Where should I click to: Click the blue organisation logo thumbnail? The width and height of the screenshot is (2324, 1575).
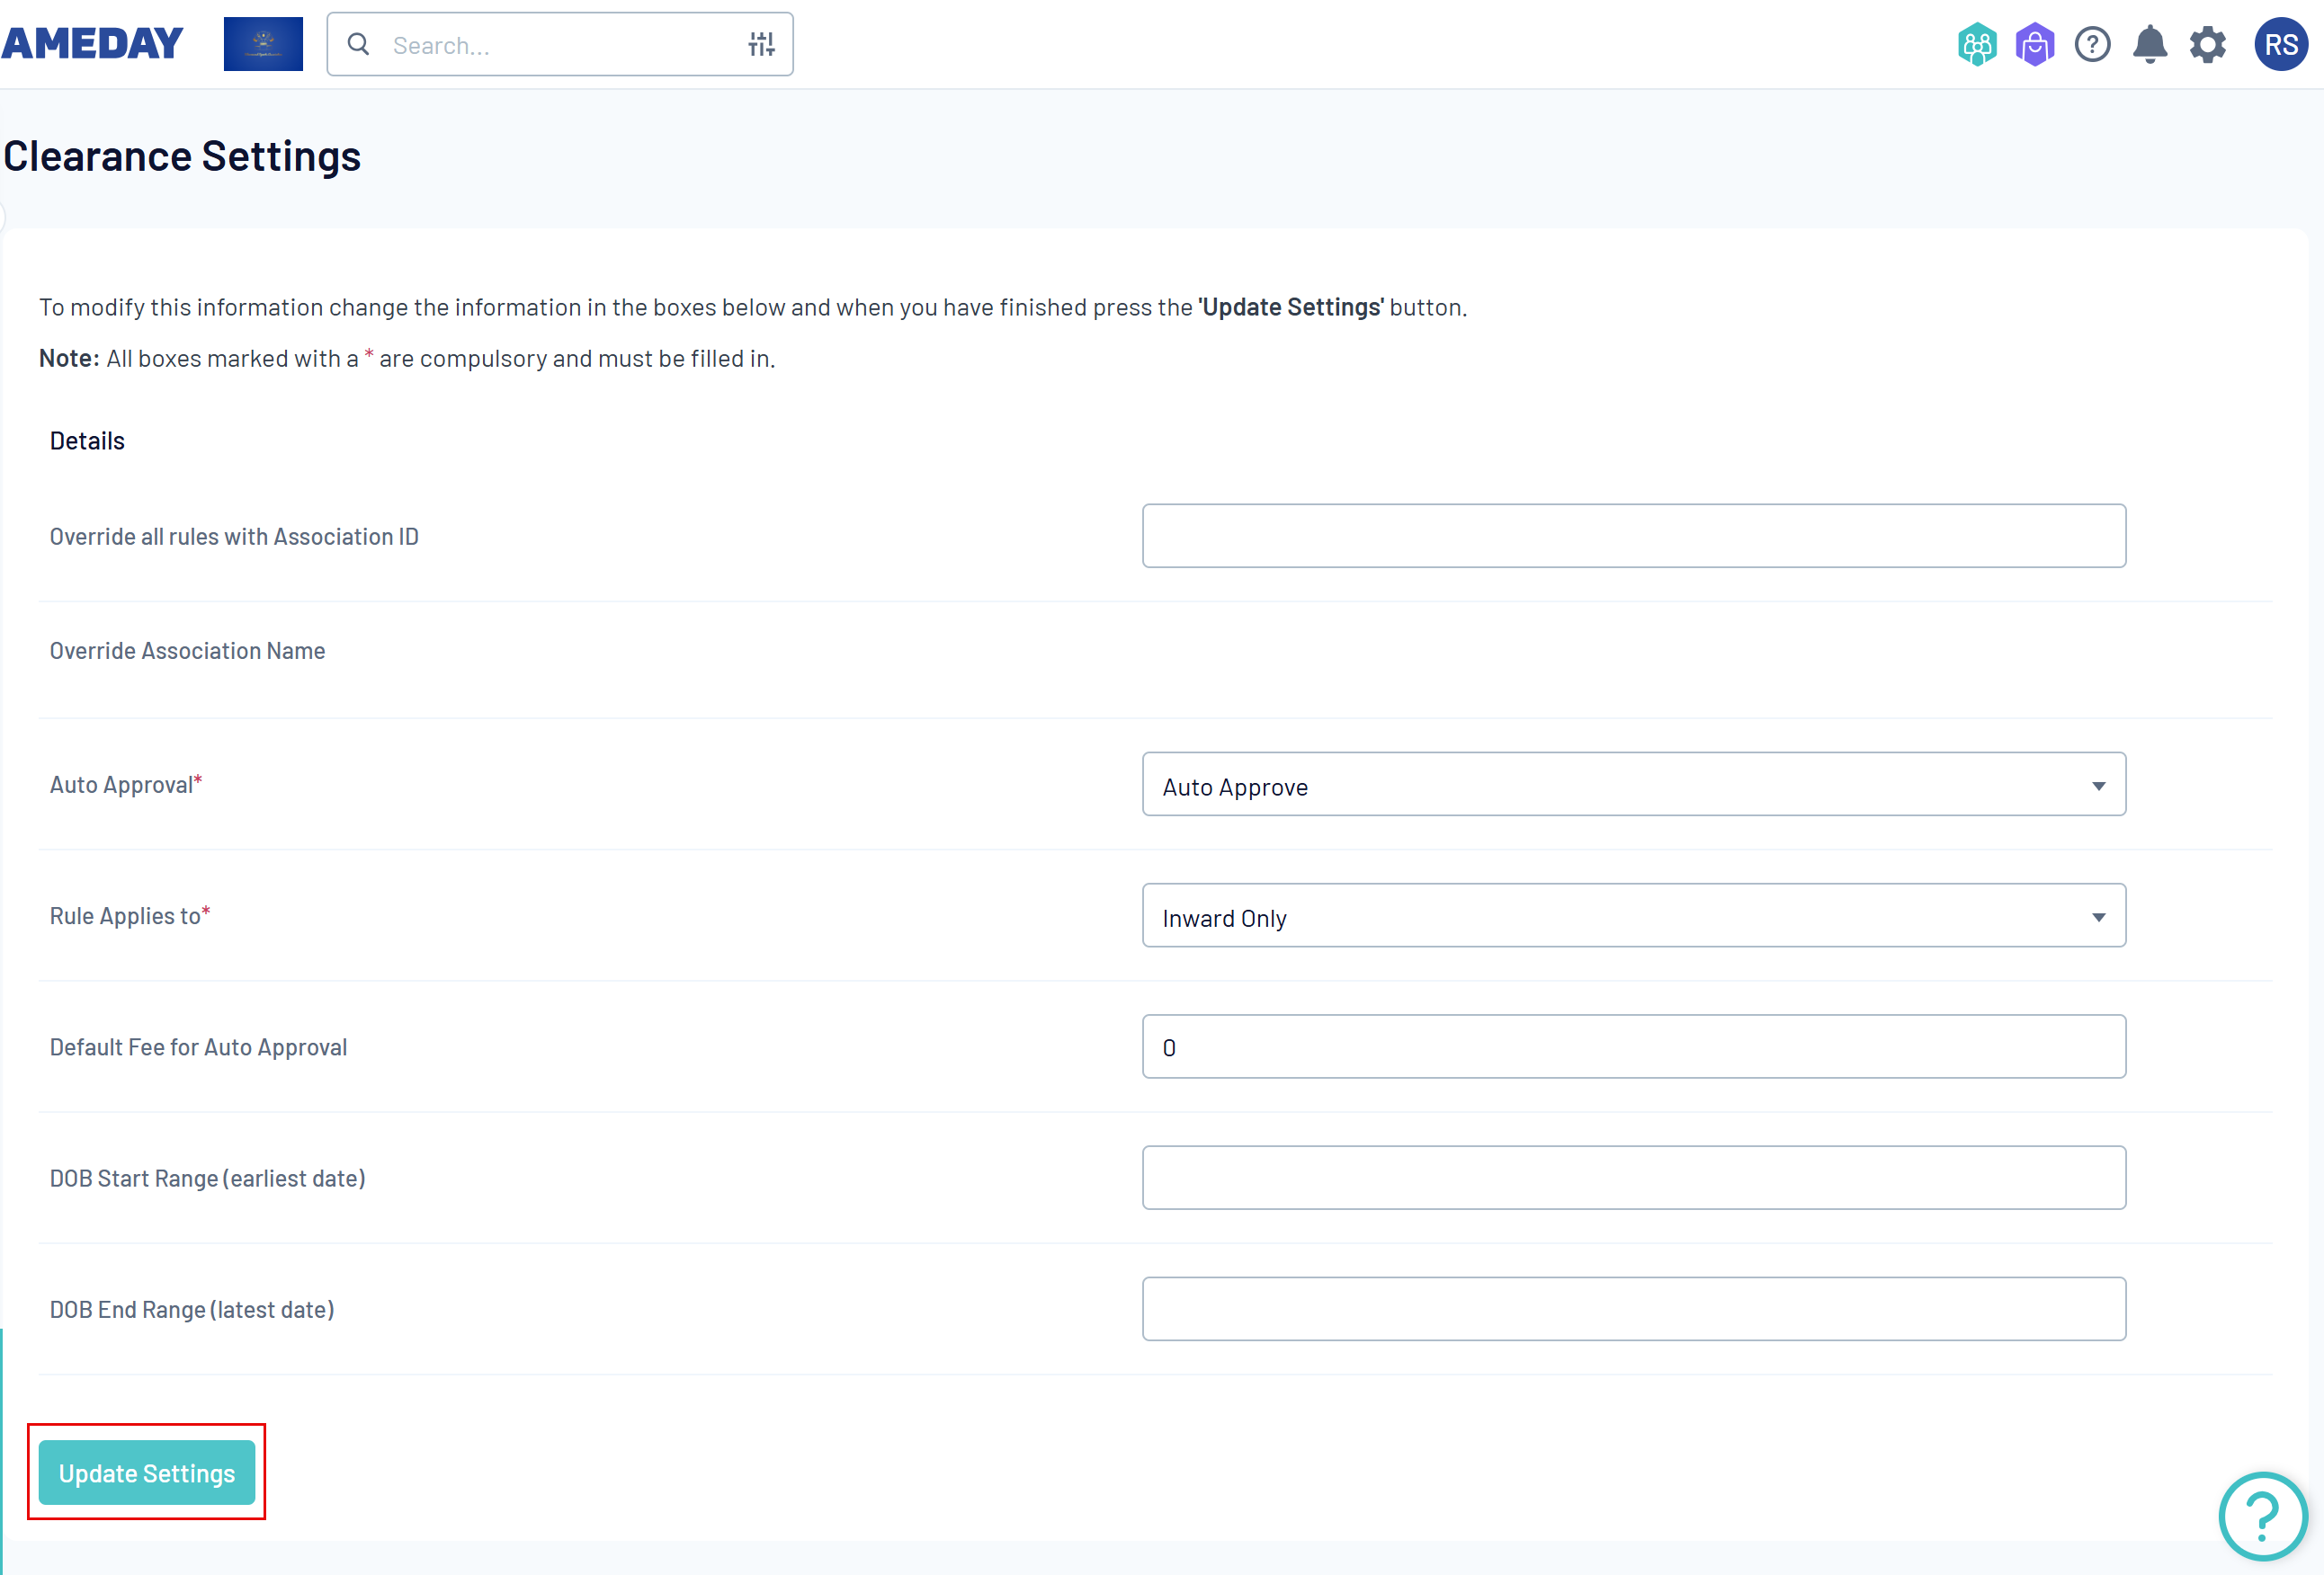263,44
